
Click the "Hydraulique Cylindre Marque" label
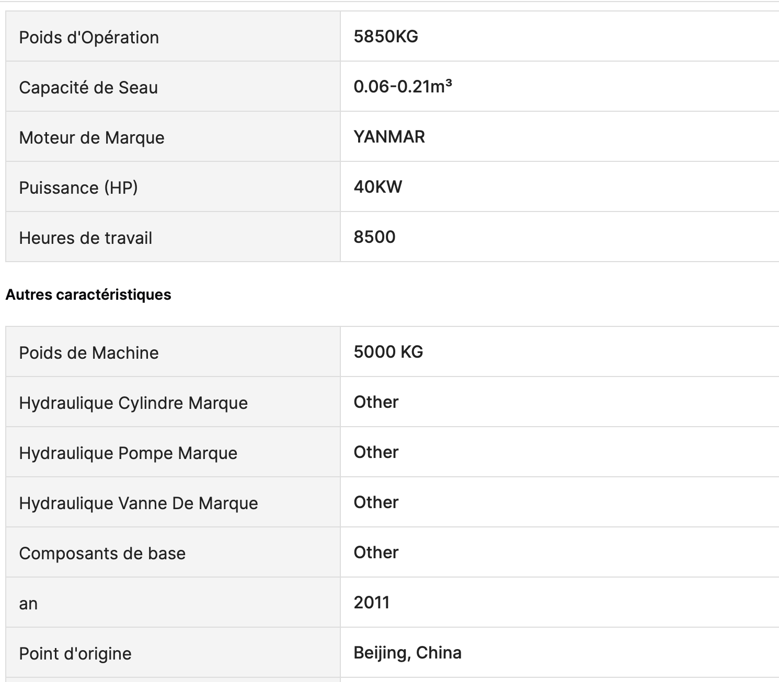(x=133, y=403)
